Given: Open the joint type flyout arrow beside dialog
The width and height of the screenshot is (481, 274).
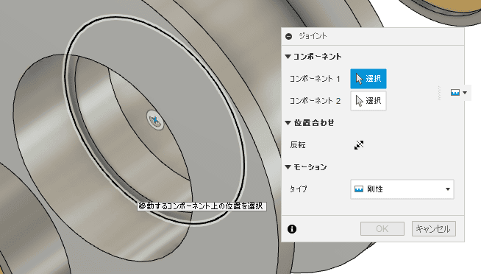Looking at the screenshot, I should [x=465, y=93].
